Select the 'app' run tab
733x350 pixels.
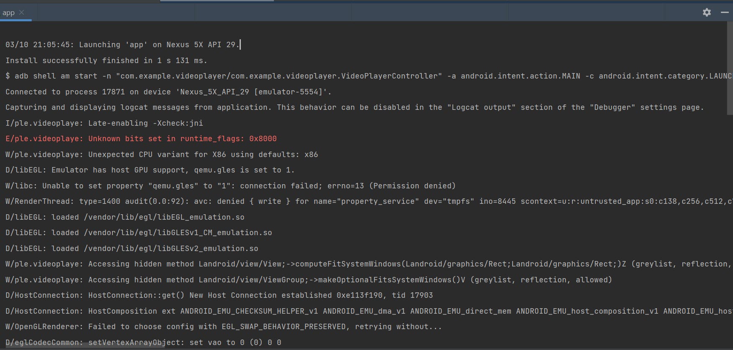(x=8, y=13)
